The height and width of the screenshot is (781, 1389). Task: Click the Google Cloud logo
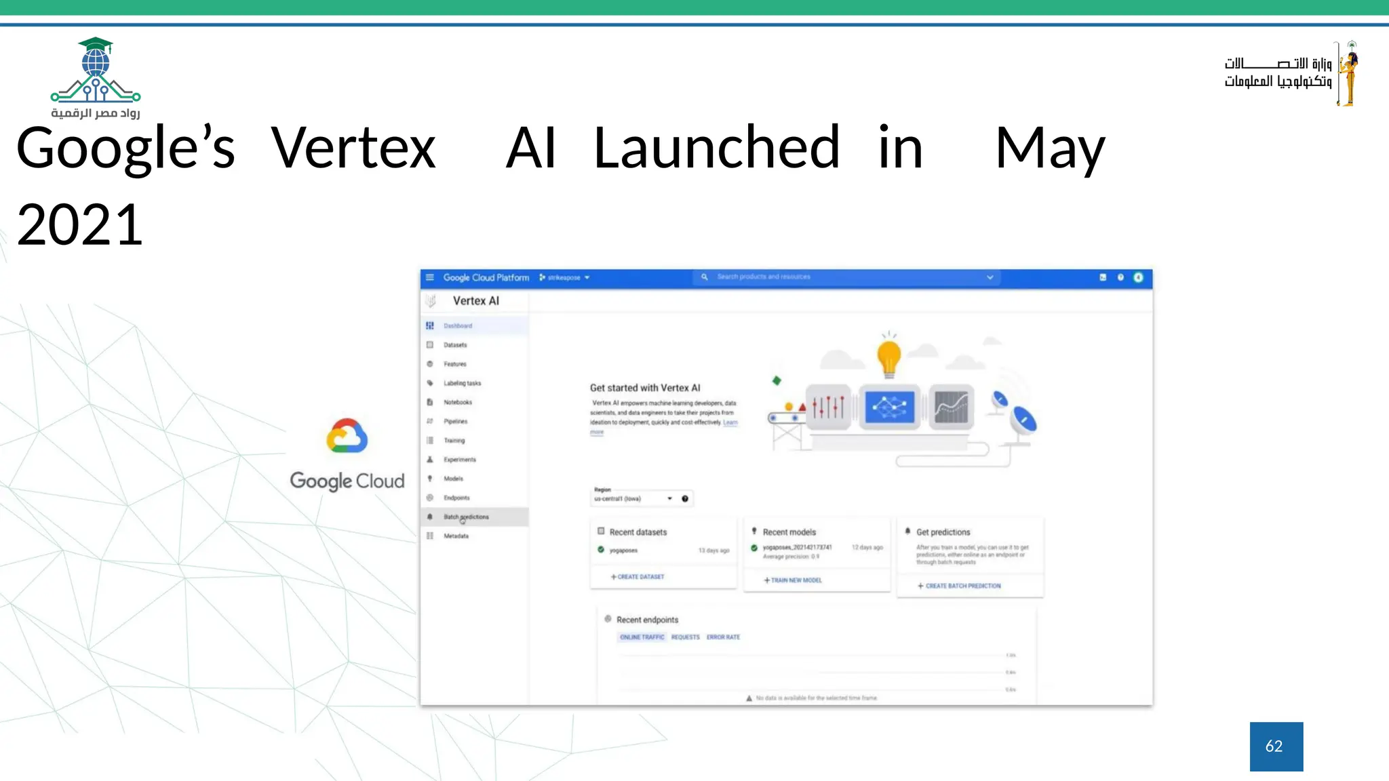click(x=347, y=454)
